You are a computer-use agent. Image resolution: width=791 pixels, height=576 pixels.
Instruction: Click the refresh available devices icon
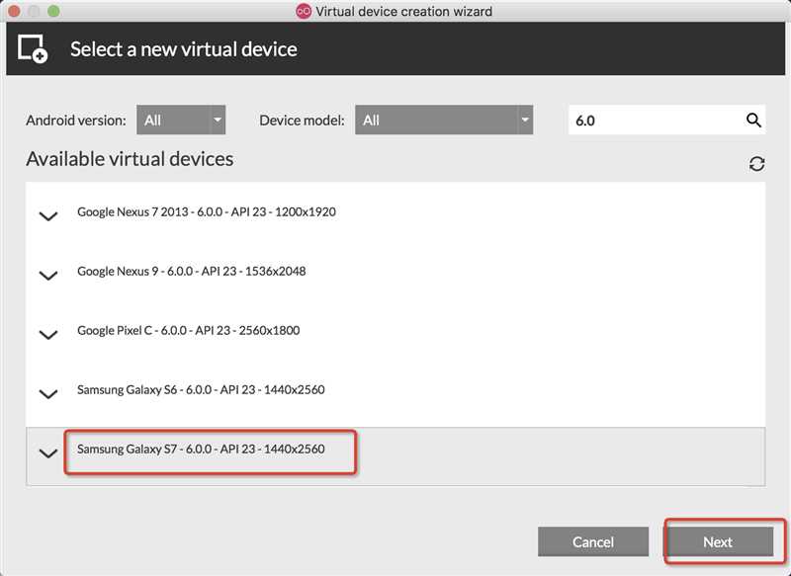coord(756,164)
